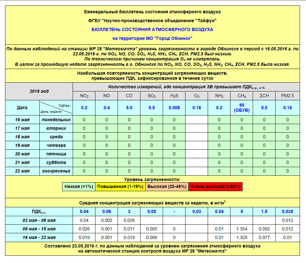Click the 1.354 methane average value

(242, 229)
